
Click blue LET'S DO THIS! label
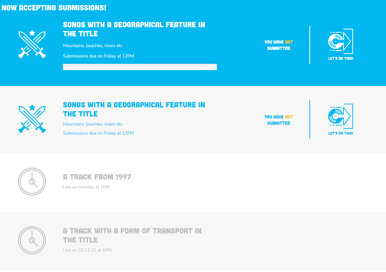(x=341, y=133)
